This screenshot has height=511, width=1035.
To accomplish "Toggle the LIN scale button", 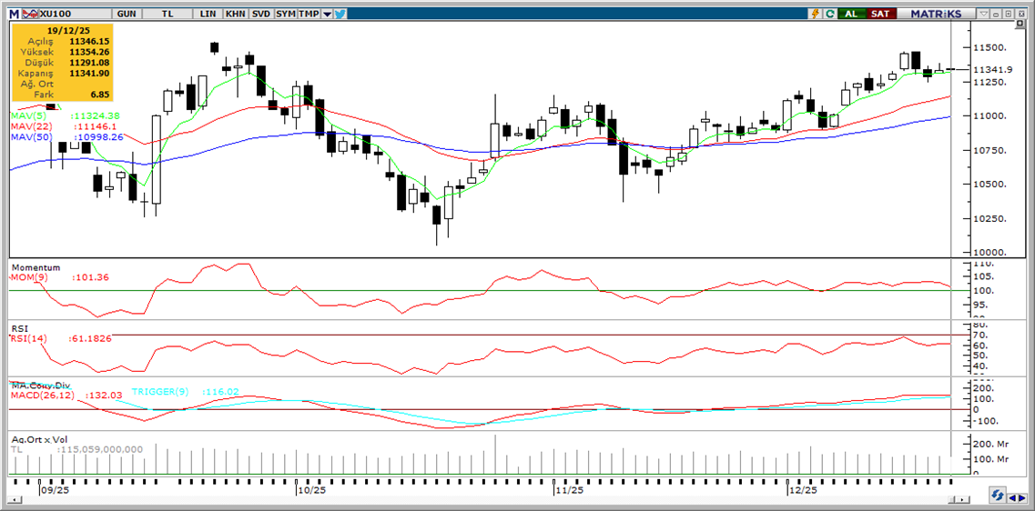I will pyautogui.click(x=208, y=14).
